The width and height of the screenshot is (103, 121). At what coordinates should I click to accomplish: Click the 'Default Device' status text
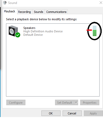(33, 35)
